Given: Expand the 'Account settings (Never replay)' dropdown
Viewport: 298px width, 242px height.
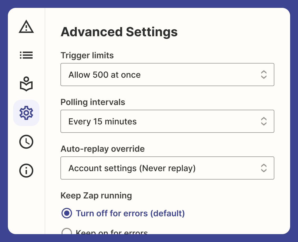Looking at the screenshot, I should click(x=167, y=168).
